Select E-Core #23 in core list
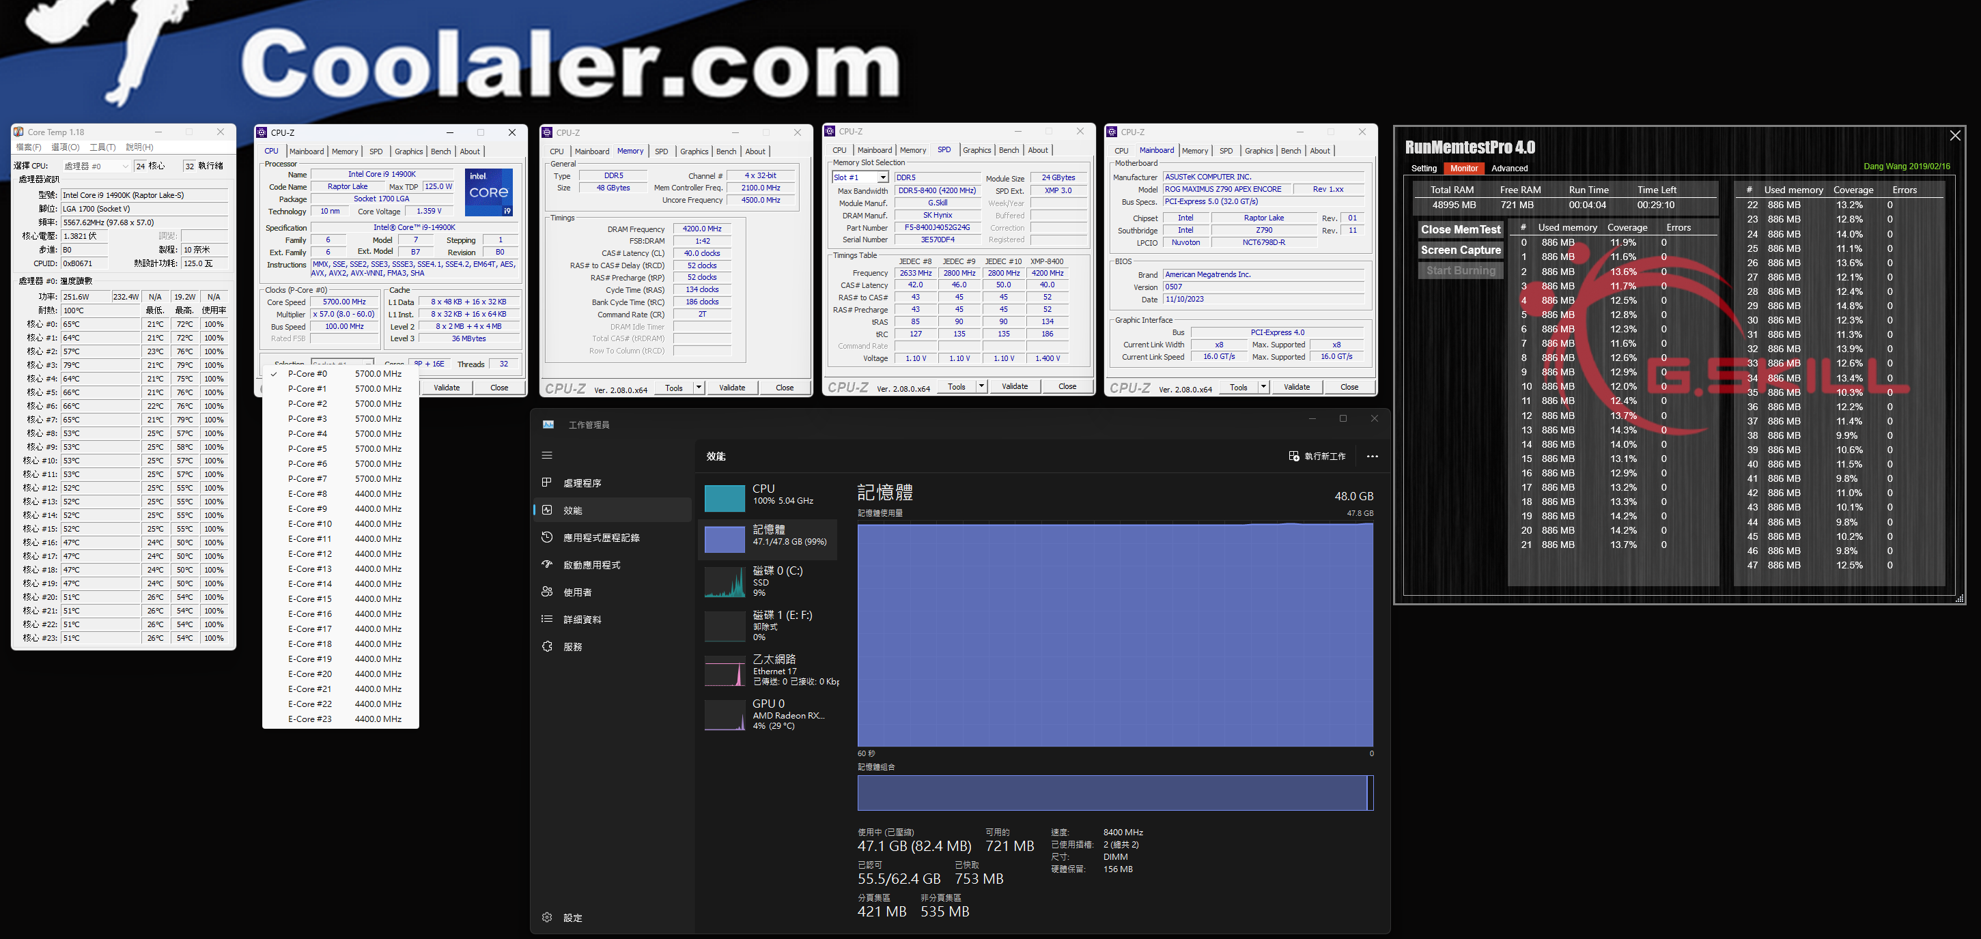This screenshot has height=939, width=1981. coord(340,719)
